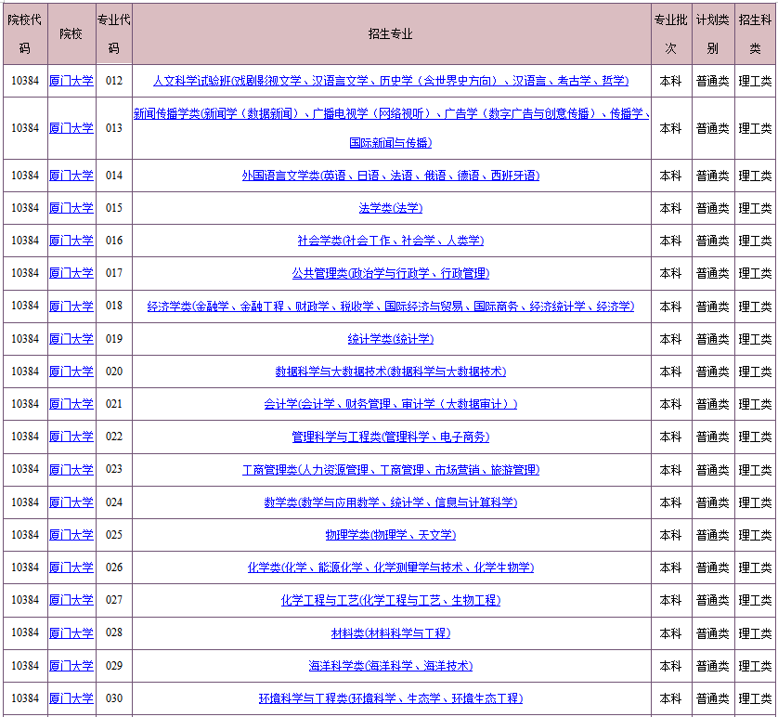Open the 海洋科学类 major link

click(391, 666)
